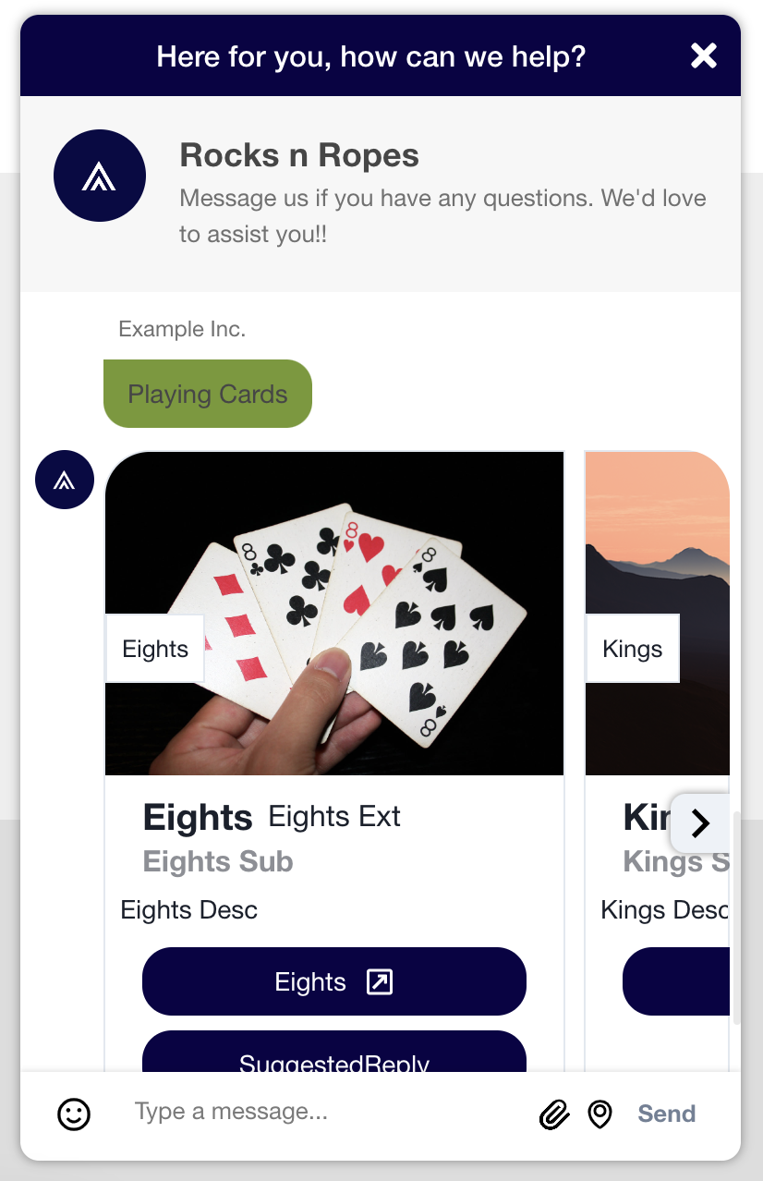Click the chat scrollbar on the right edge
Screen dimensions: 763x1181
[736, 919]
